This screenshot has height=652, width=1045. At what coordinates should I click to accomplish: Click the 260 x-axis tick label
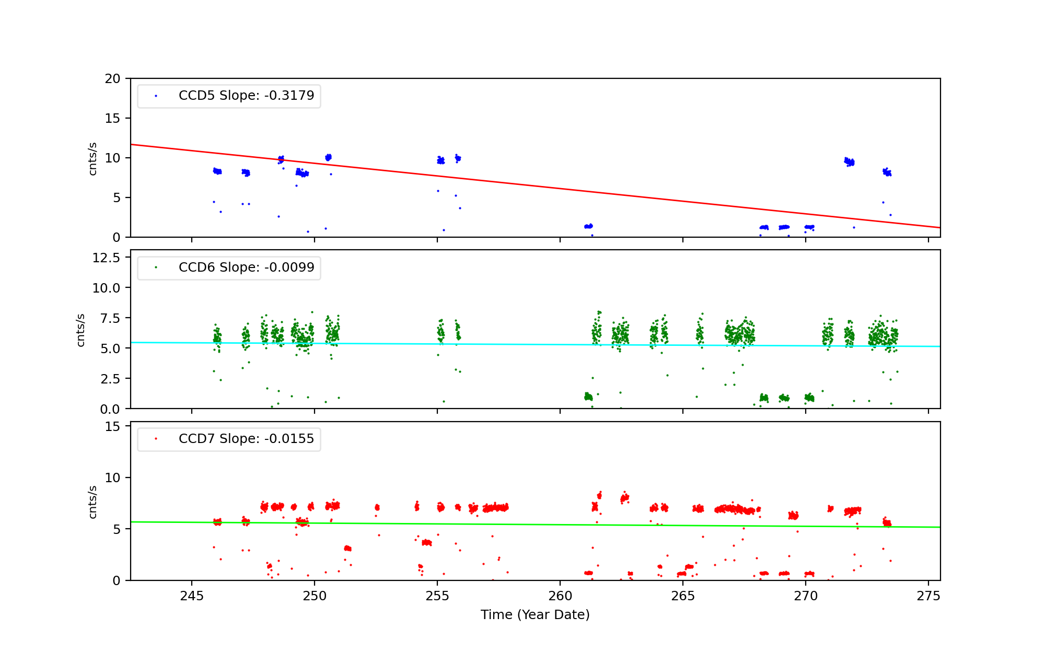pyautogui.click(x=560, y=596)
